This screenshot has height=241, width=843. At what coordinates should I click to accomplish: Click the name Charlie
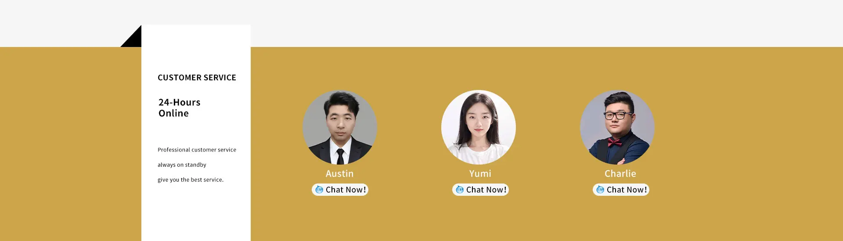coord(620,173)
